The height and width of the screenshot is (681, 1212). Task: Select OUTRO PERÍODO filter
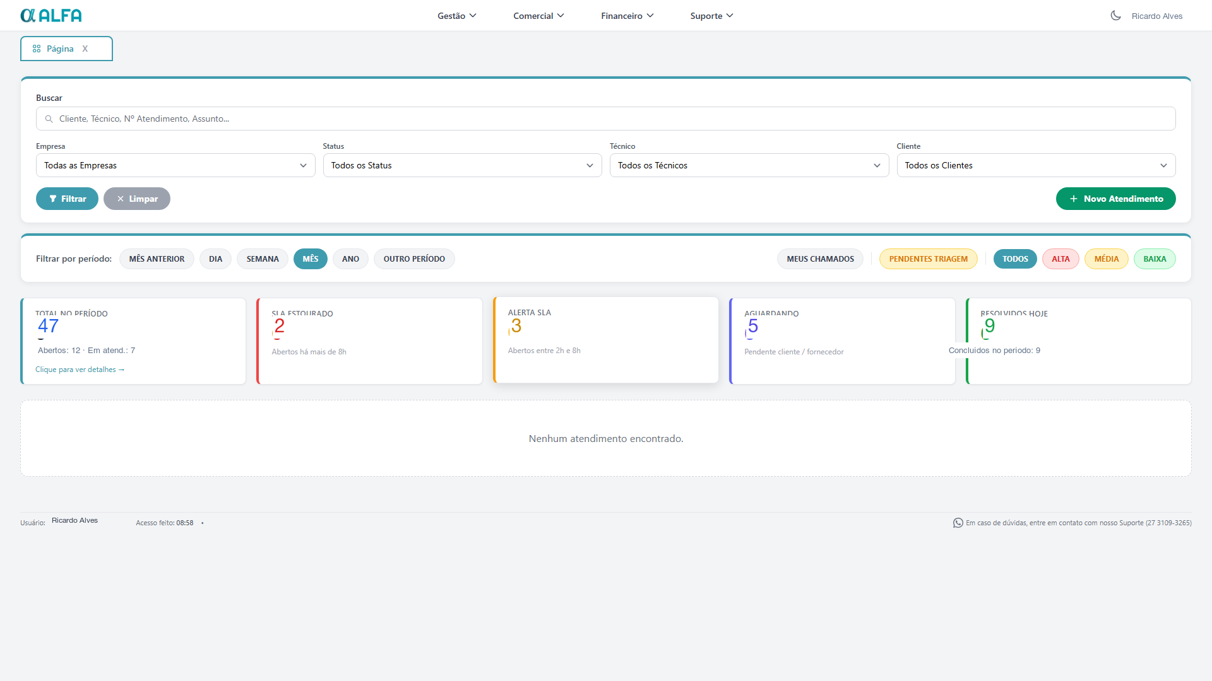pos(414,259)
